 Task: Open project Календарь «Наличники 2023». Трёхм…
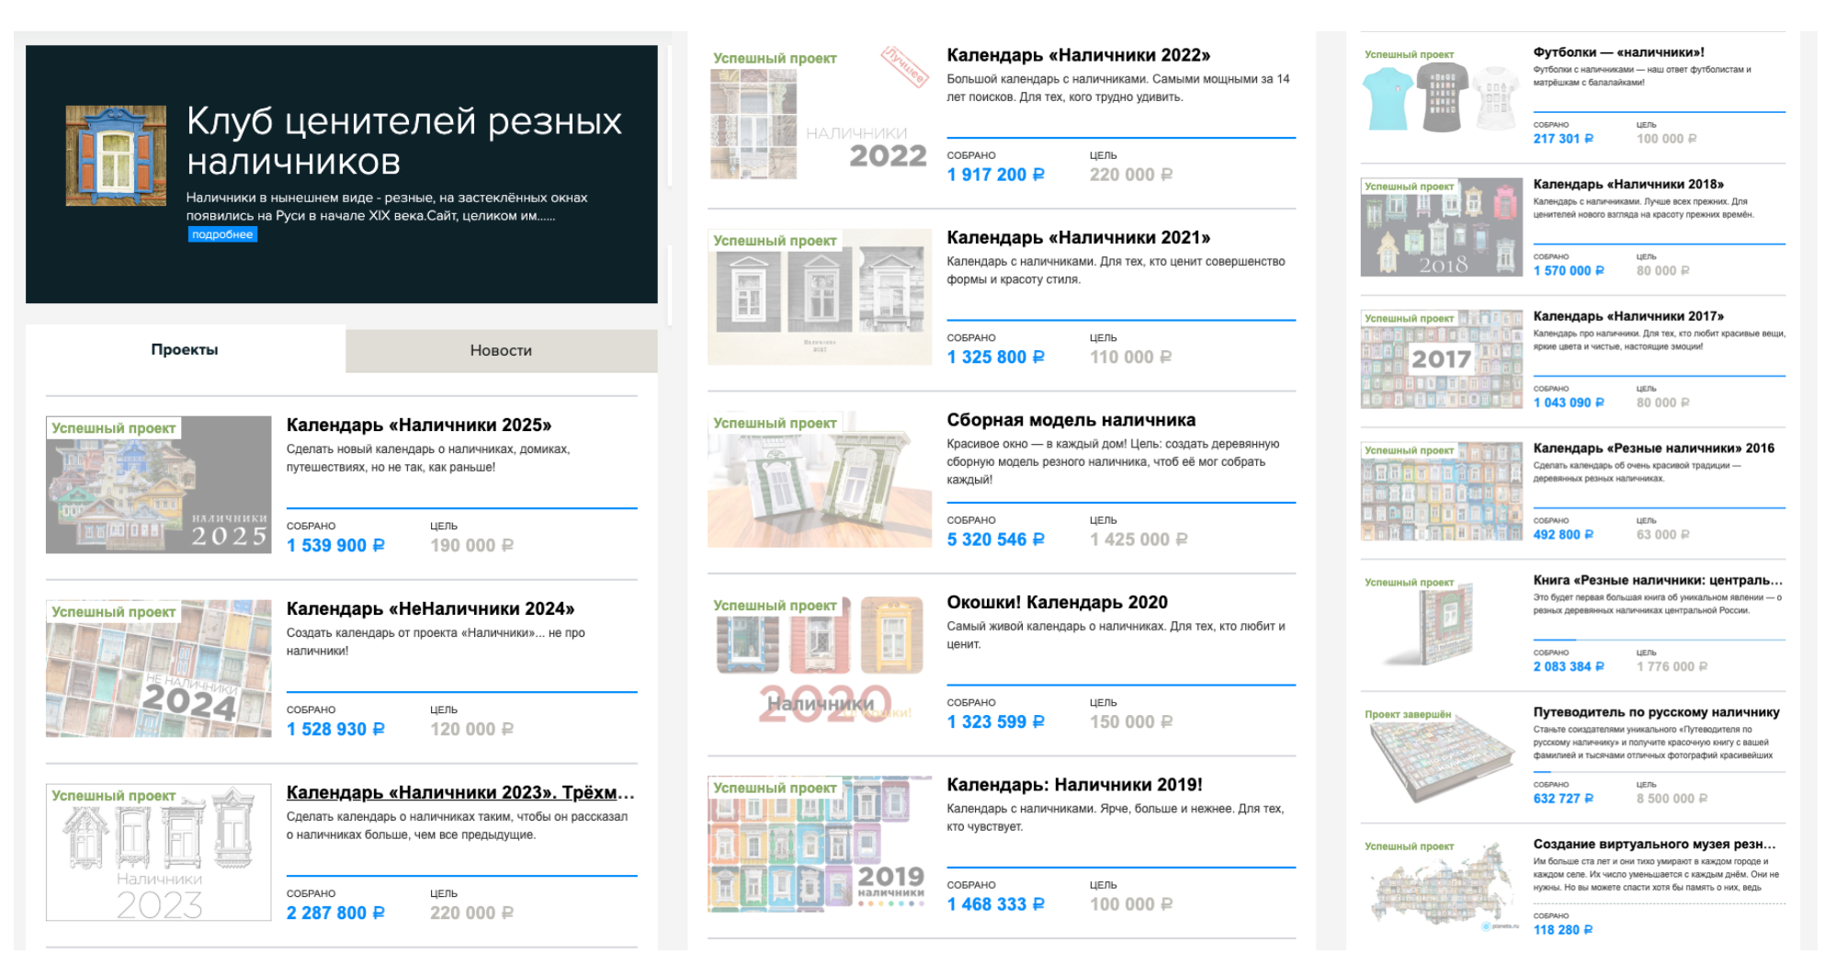coord(460,792)
